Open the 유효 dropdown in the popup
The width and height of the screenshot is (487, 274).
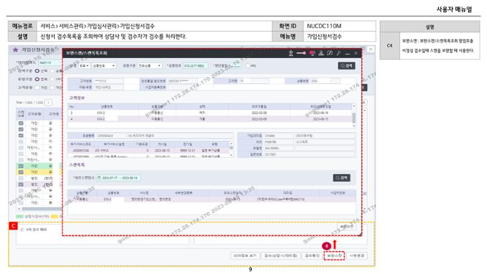click(84, 66)
